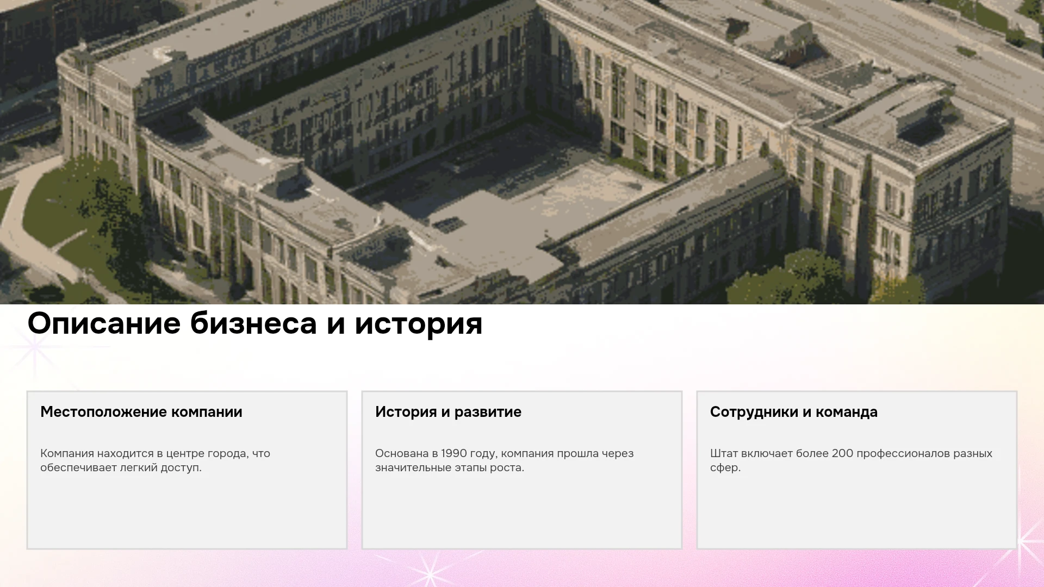Click empty area inside the staff card

pos(857,511)
